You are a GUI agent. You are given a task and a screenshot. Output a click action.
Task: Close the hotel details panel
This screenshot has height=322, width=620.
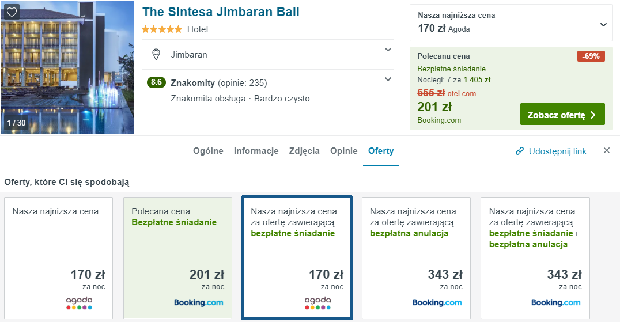point(606,151)
